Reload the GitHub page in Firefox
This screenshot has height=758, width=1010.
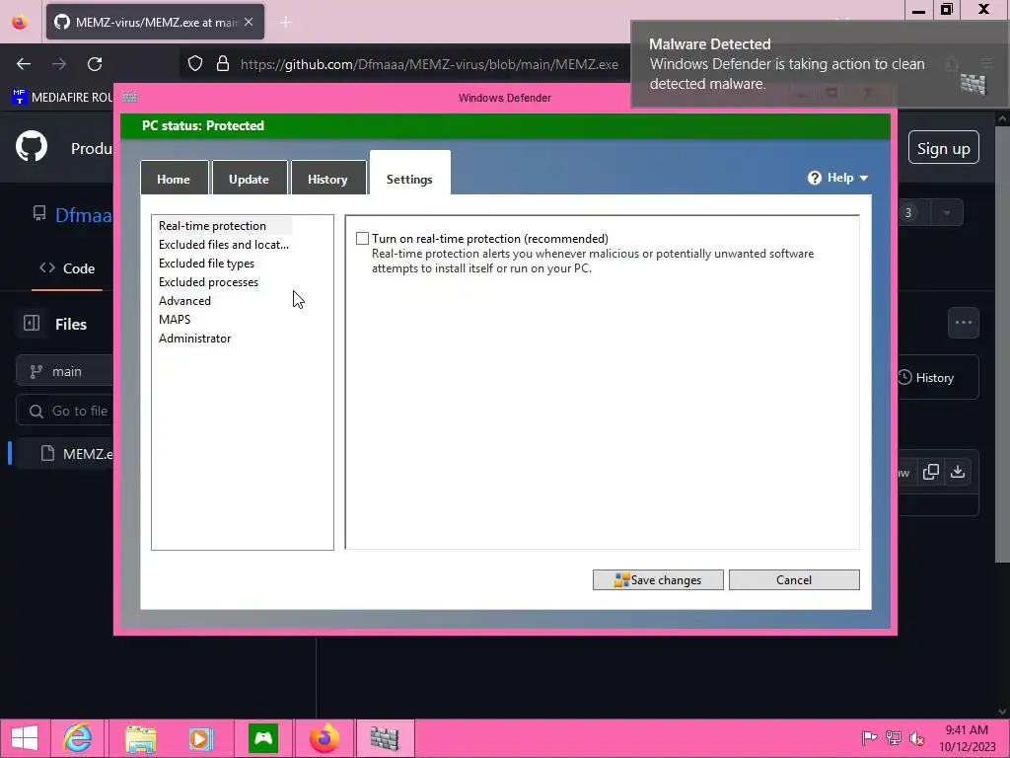click(95, 64)
